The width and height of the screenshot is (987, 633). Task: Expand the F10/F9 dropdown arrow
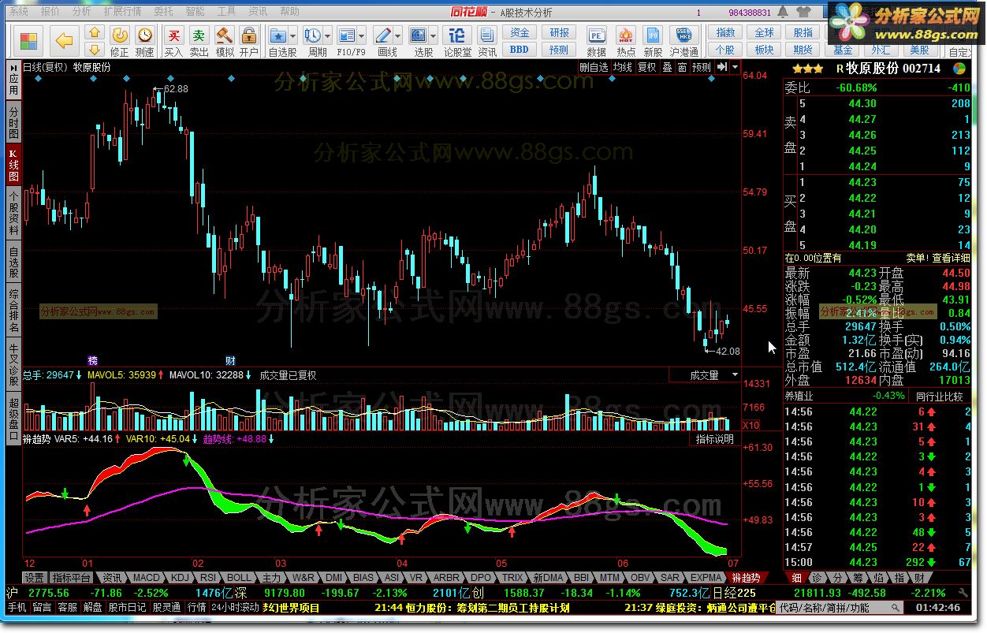pyautogui.click(x=362, y=36)
